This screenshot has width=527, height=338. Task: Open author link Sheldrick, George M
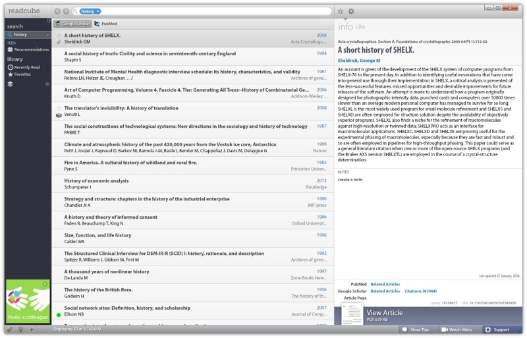click(x=358, y=61)
